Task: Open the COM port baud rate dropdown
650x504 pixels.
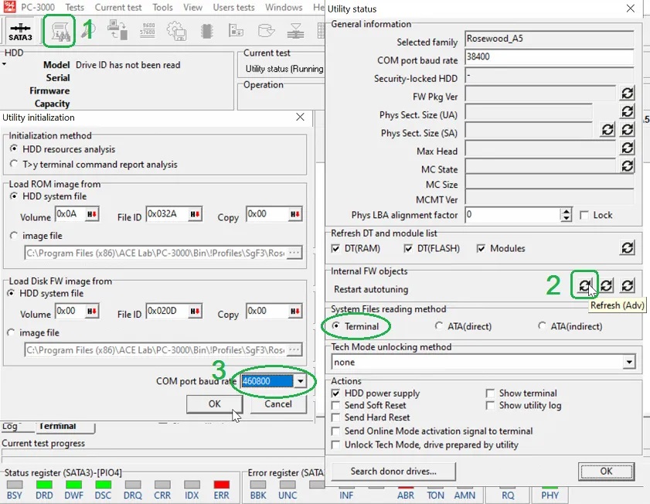Action: [301, 381]
